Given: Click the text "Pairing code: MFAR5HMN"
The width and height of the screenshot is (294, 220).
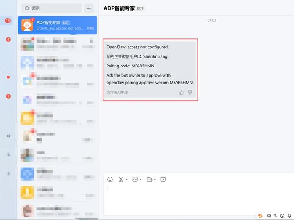Looking at the screenshot, I should click(130, 66).
